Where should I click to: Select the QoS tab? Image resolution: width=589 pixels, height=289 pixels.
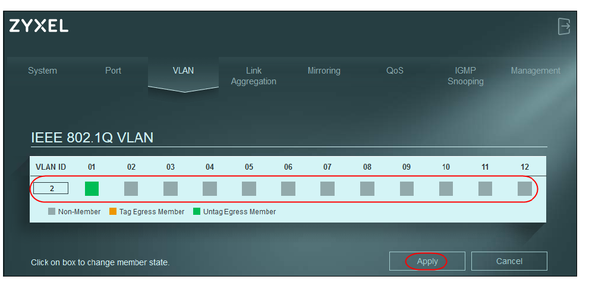pos(395,71)
